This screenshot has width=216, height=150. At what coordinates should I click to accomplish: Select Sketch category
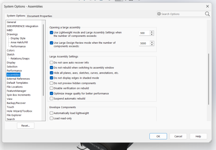[x=10, y=54]
